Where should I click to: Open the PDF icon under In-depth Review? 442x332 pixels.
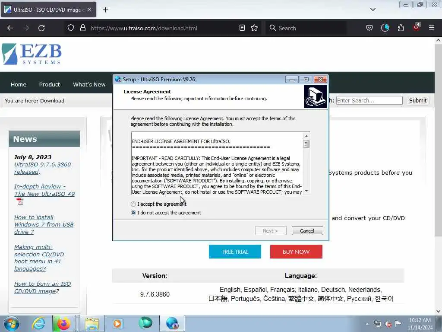20,201
